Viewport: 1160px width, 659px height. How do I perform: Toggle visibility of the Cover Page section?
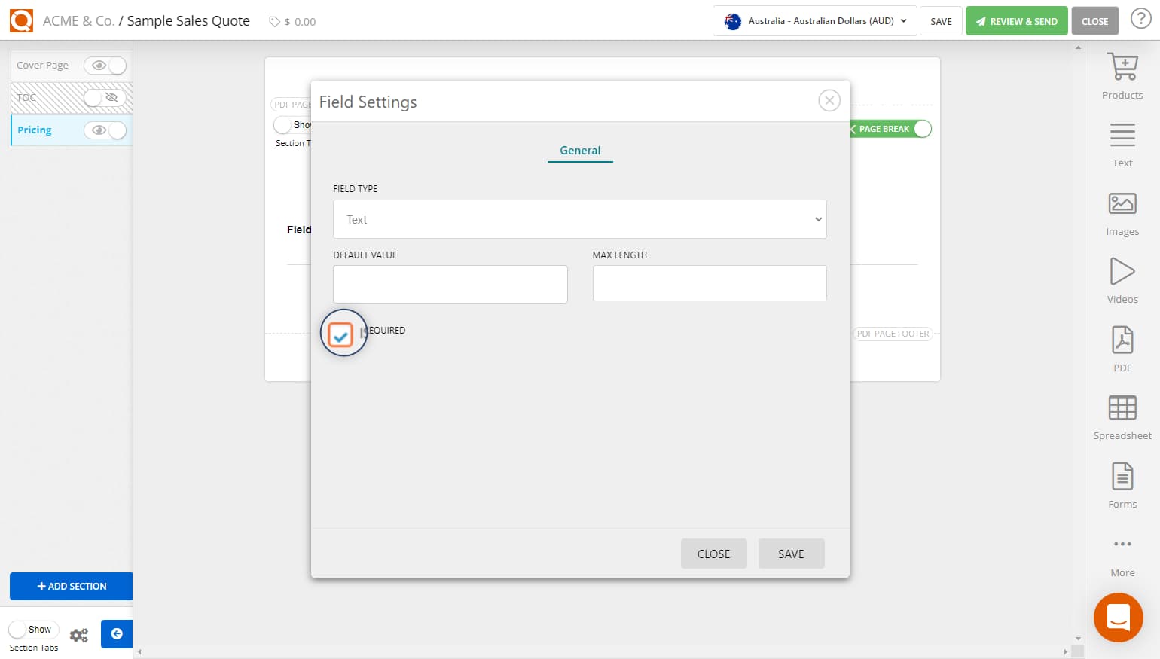tap(105, 66)
